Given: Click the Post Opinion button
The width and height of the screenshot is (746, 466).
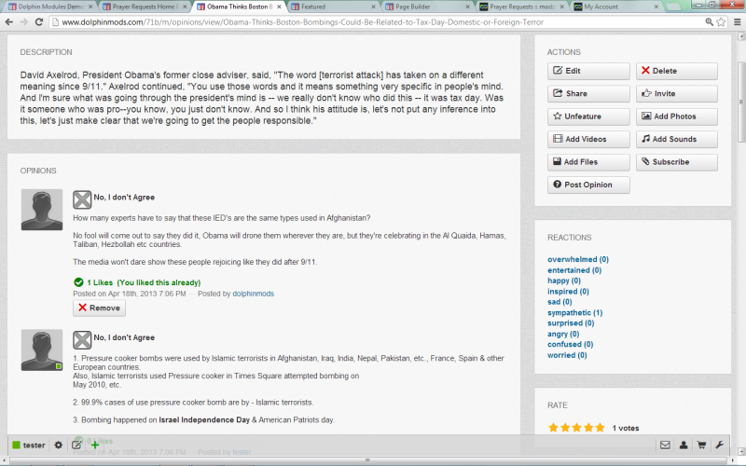Looking at the screenshot, I should pyautogui.click(x=588, y=185).
